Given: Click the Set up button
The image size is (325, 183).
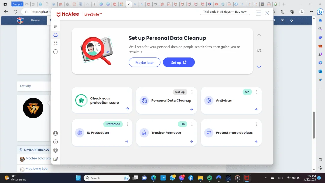Looking at the screenshot, I should (179, 62).
